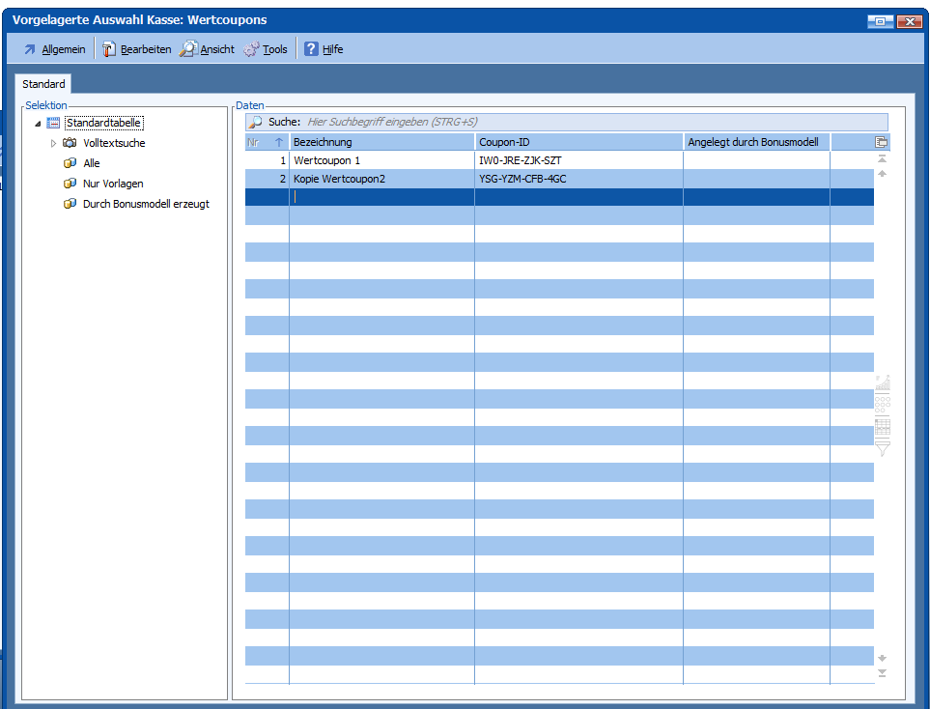The image size is (930, 709).
Task: Click the funnel filter icon
Action: [x=882, y=447]
